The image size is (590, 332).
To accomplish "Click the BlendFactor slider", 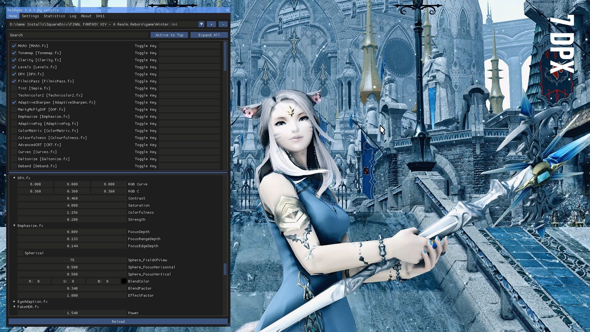I will point(72,288).
